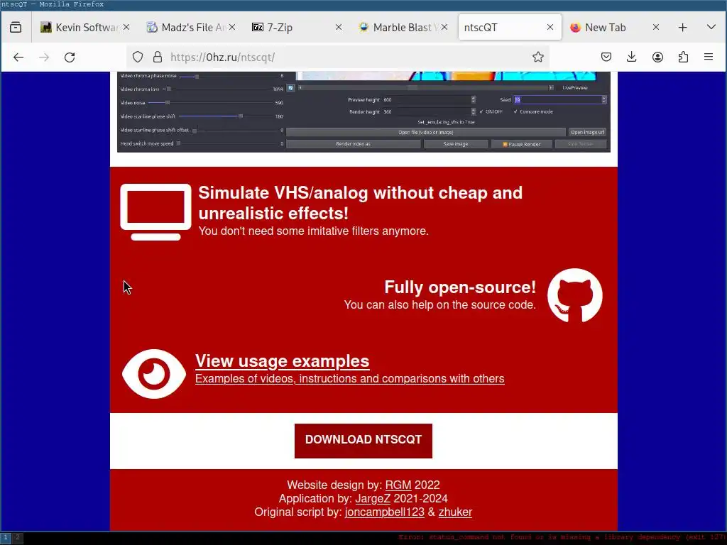Click the TV monitor icon

click(155, 211)
